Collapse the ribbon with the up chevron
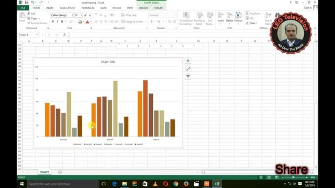335x188 pixels. click(315, 28)
